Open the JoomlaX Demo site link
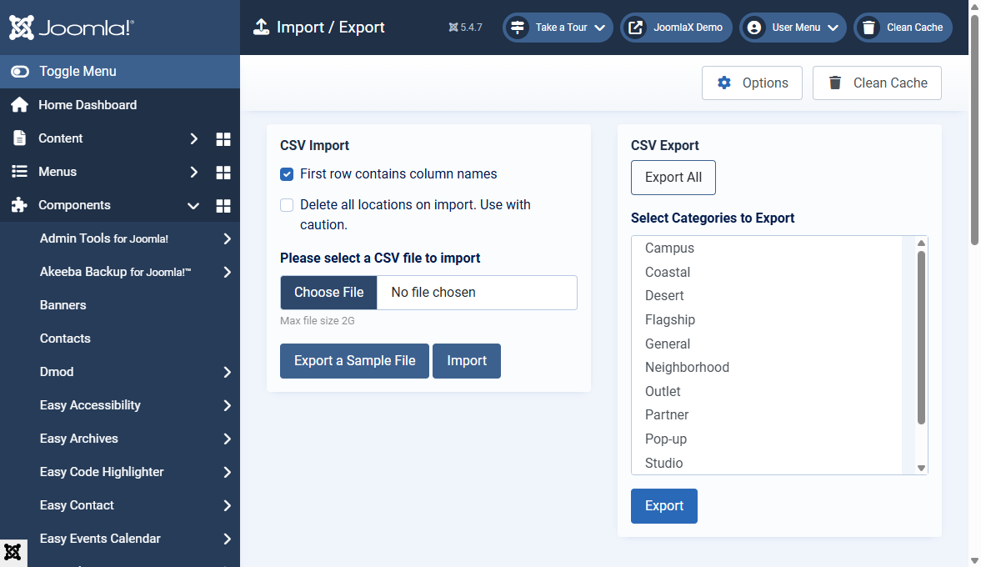This screenshot has height=567, width=981. tap(676, 28)
